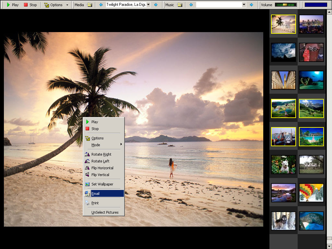Deselect the highlighted Venice gondolas thumbnail
Viewport: 332px width, 249px height.
pos(283,136)
